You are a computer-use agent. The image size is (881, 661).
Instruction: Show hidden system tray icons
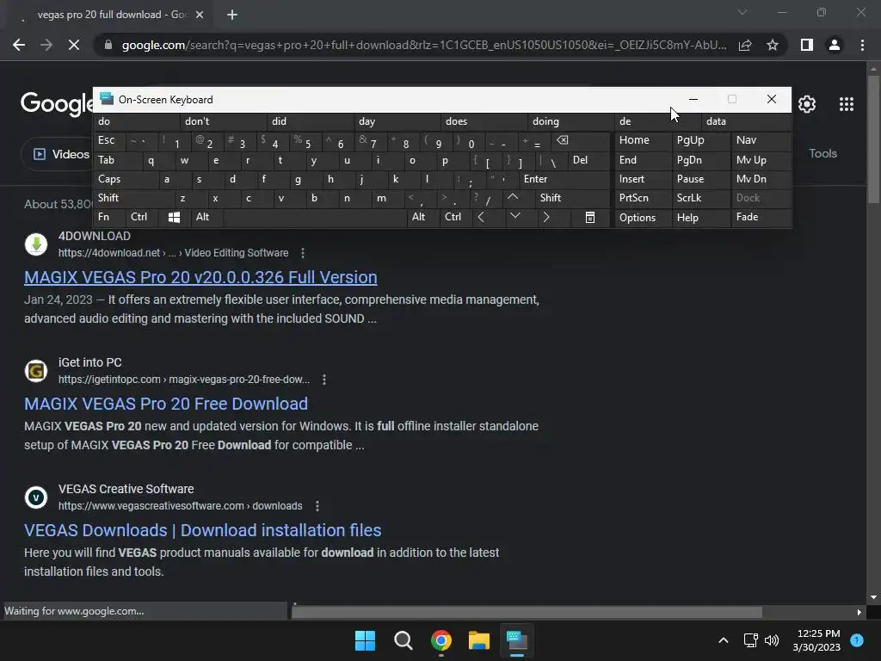pyautogui.click(x=724, y=640)
